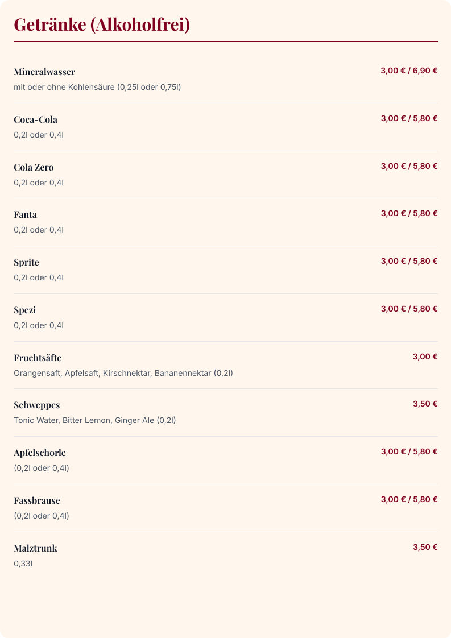This screenshot has height=638, width=451.
Task: Select the Mineralwasser menu item
Action: (225, 80)
